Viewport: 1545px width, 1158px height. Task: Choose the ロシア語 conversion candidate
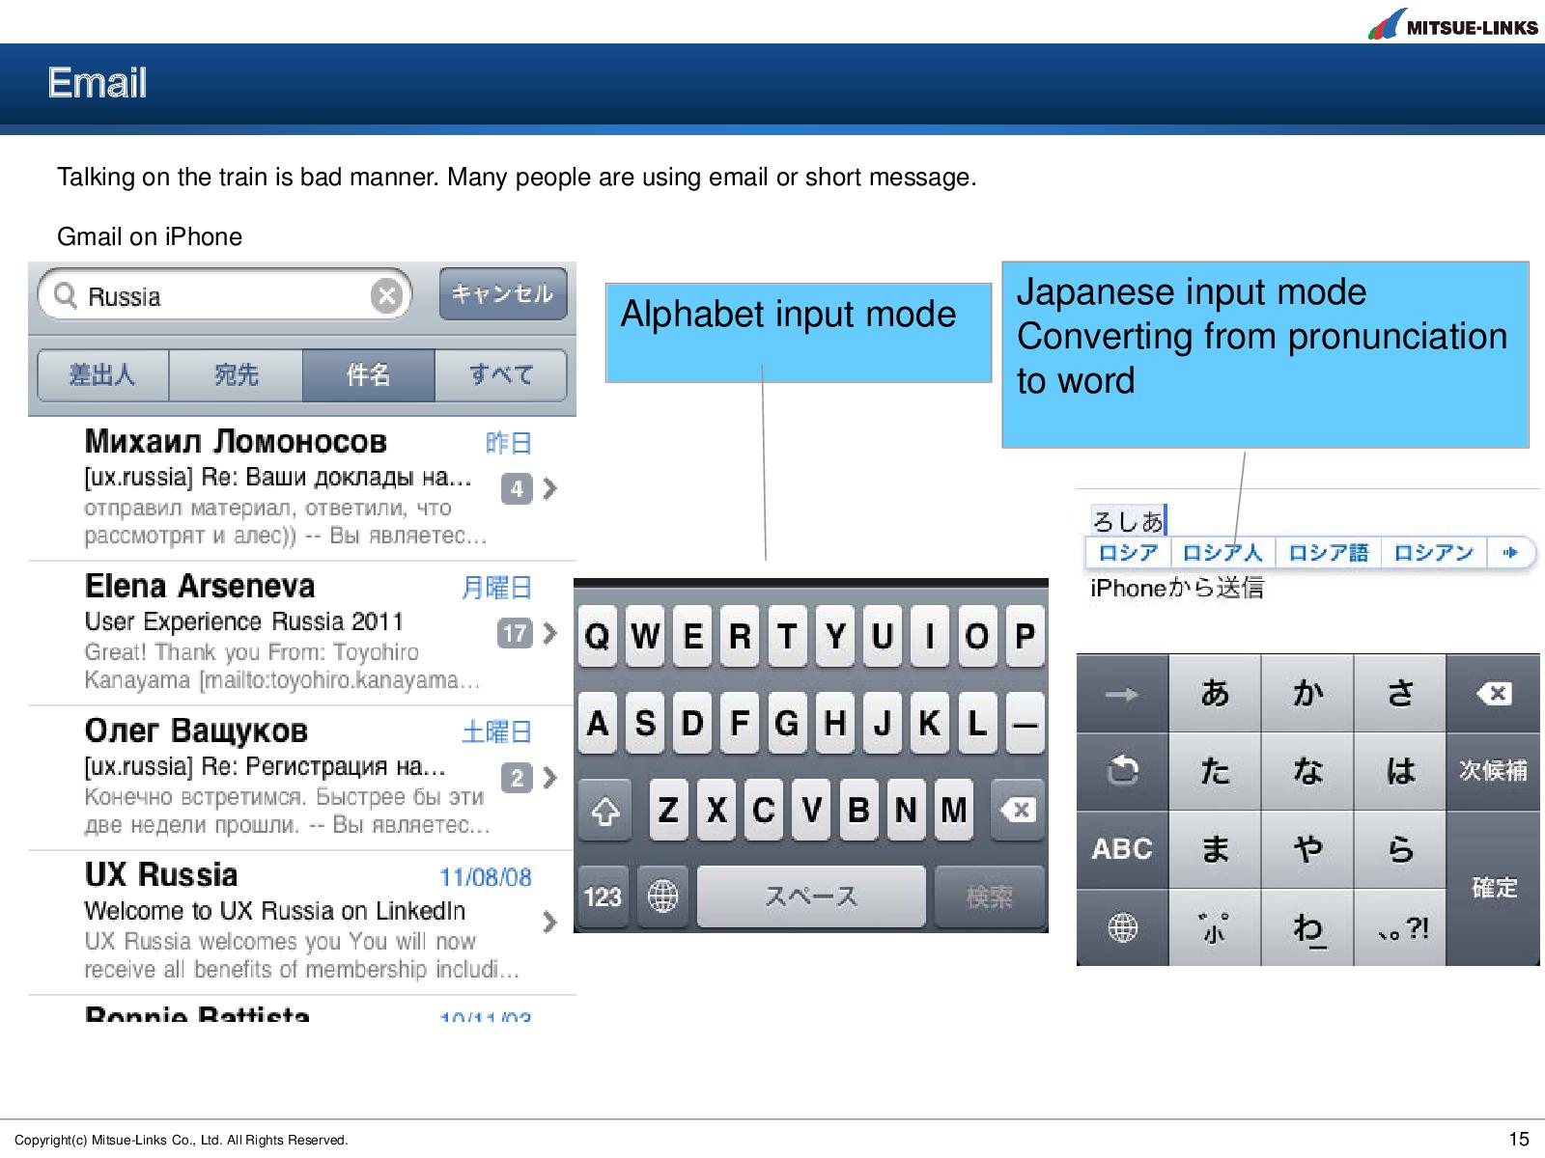coord(1329,553)
